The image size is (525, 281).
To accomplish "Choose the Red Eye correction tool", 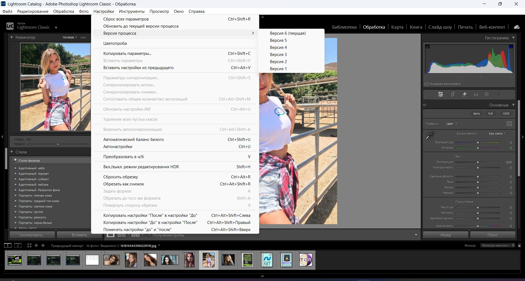I will coord(476,94).
